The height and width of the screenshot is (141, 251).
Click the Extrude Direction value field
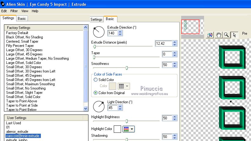(x=113, y=33)
